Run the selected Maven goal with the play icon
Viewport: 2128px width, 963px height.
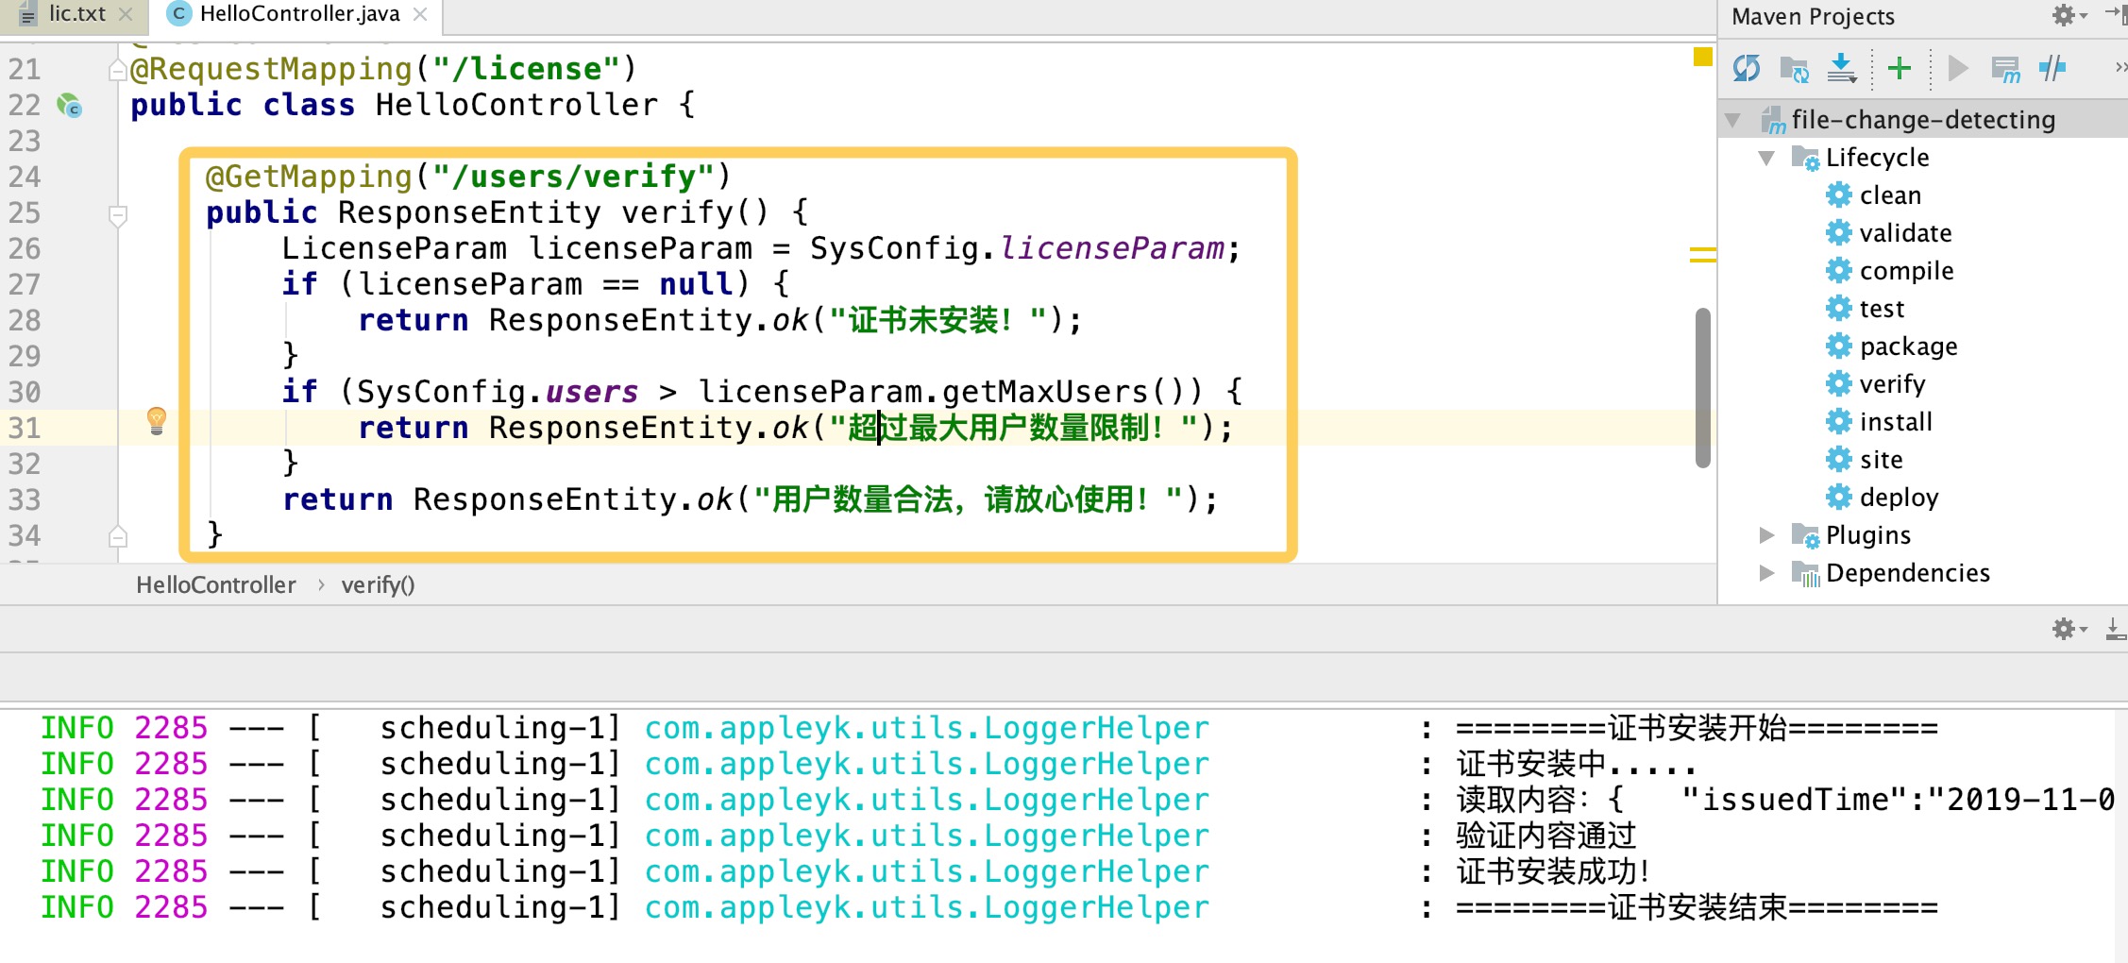click(1956, 68)
